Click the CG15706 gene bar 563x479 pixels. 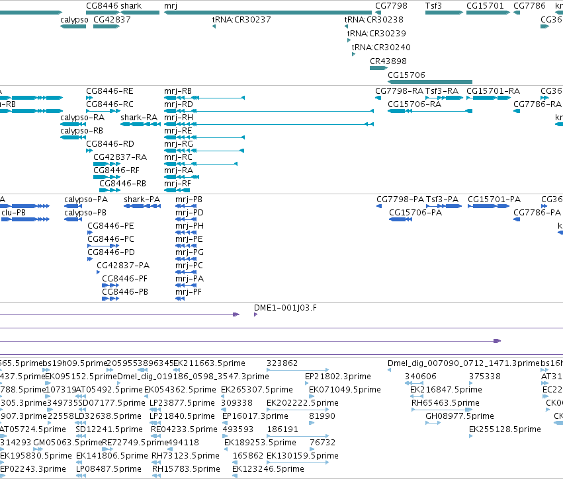pos(430,82)
